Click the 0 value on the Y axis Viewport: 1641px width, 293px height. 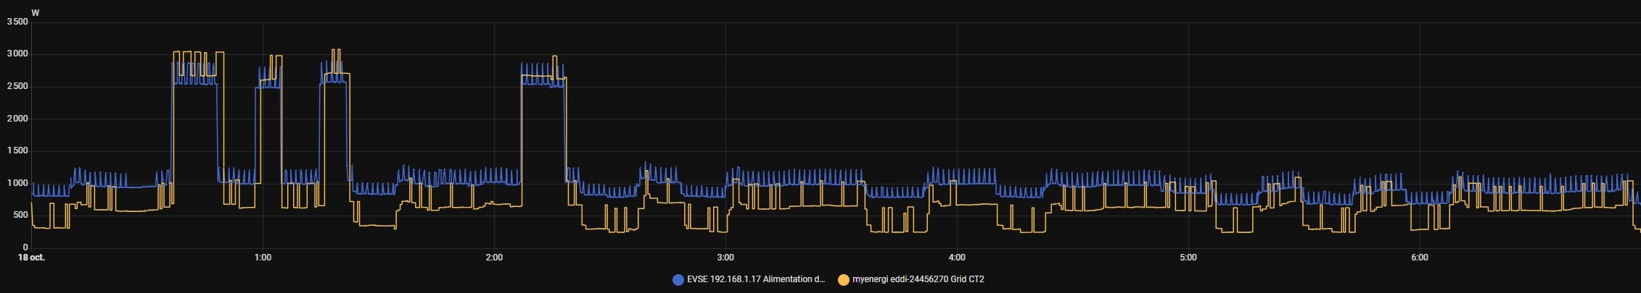pos(25,247)
